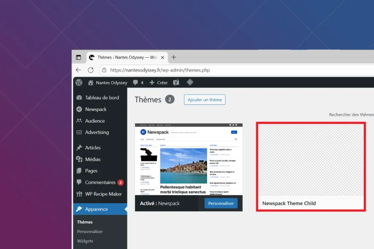This screenshot has width=374, height=249.
Task: Expand the Créer new content menu
Action: [x=159, y=83]
